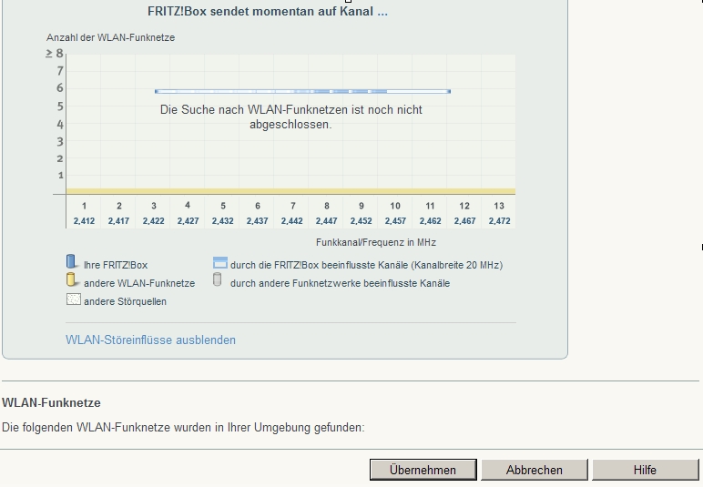Click the yellow 'andere WLAN-Funknetze' legend icon
Viewport: 703px width, 487px height.
pyautogui.click(x=71, y=279)
